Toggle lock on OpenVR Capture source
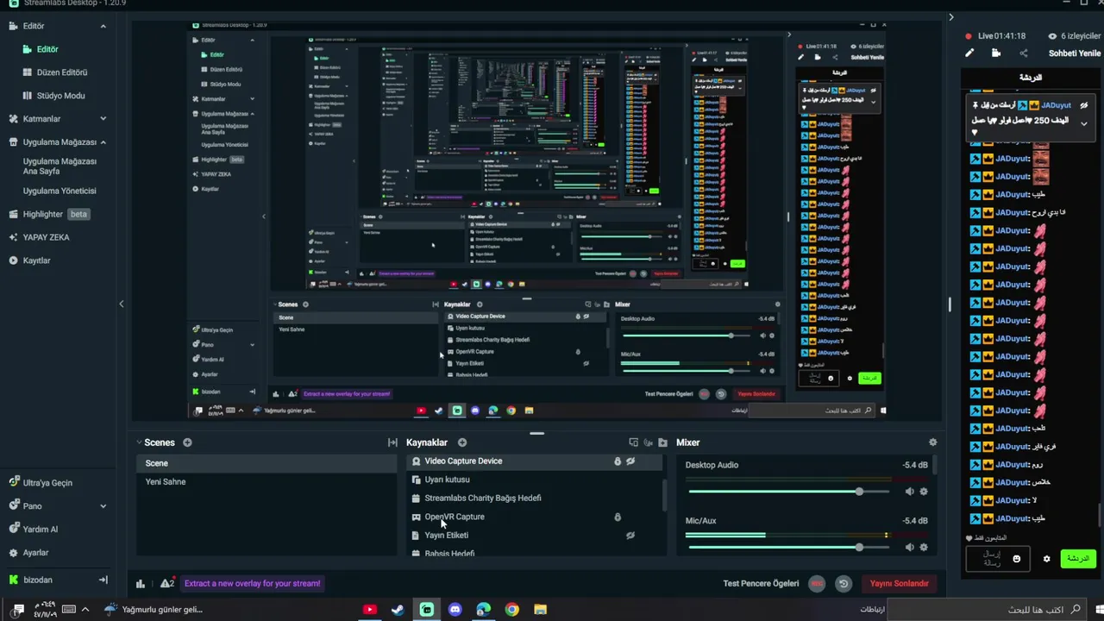 pyautogui.click(x=618, y=517)
